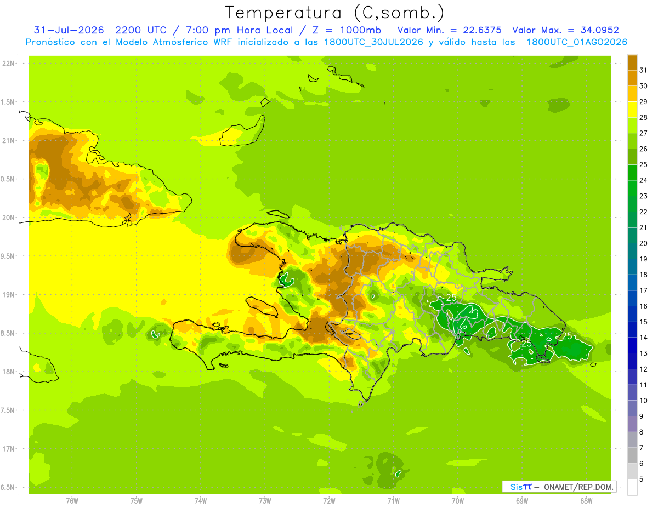Click the "0.5N" latitude label
This screenshot has width=658, height=508.
(x=8, y=179)
